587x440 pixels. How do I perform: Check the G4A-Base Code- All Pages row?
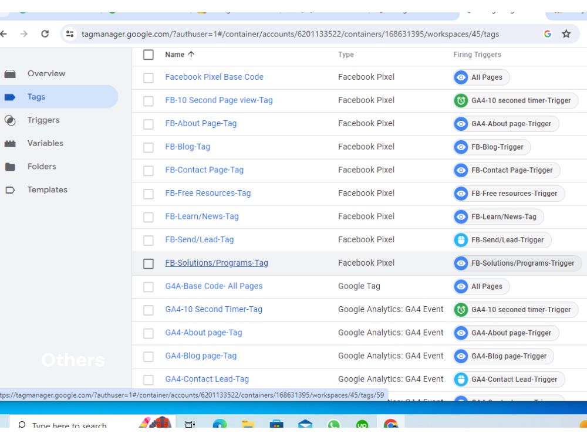[149, 287]
